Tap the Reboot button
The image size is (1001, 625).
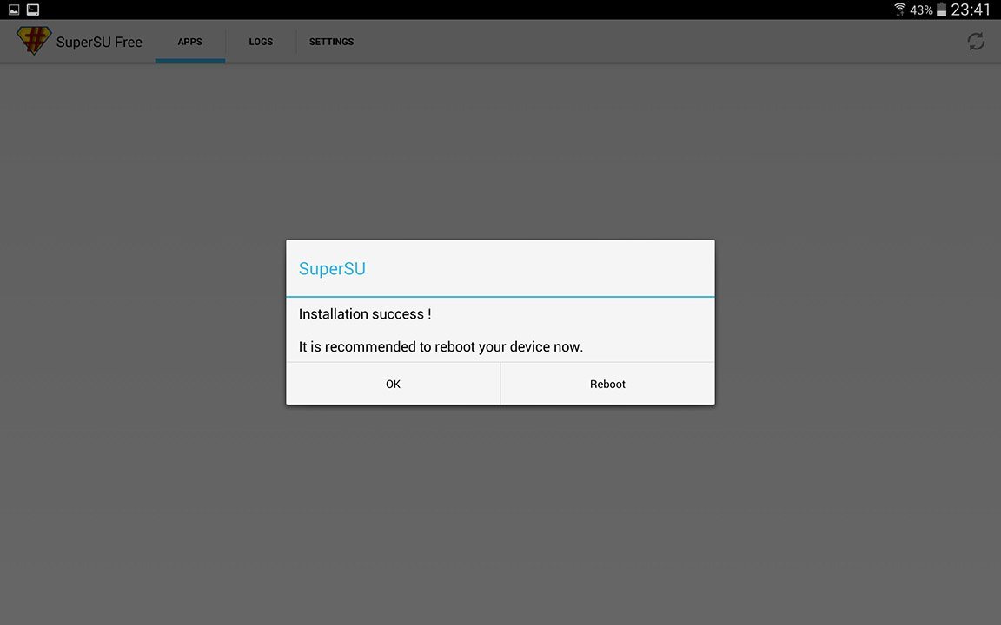point(607,384)
